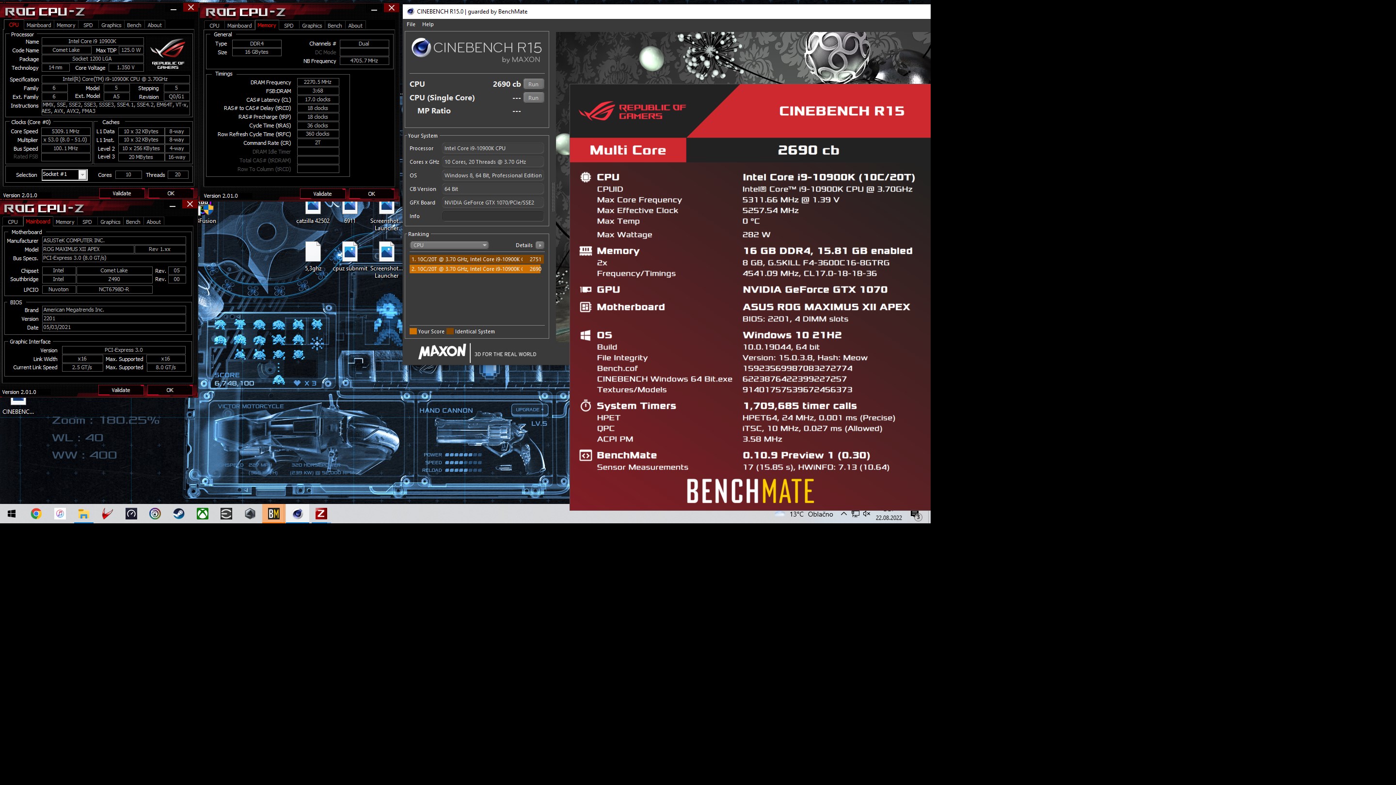Click Validate in the Memory CPU-Z window
Screen dimensions: 1396x785
pos(322,194)
